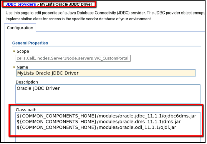Screen dimensions: 207x144
Task: Click inside the Description text area
Action: click(108, 94)
